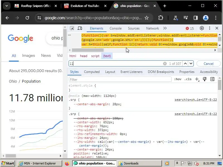223x167 pixels.
Task: Open media controls icon
Action: [186, 18]
